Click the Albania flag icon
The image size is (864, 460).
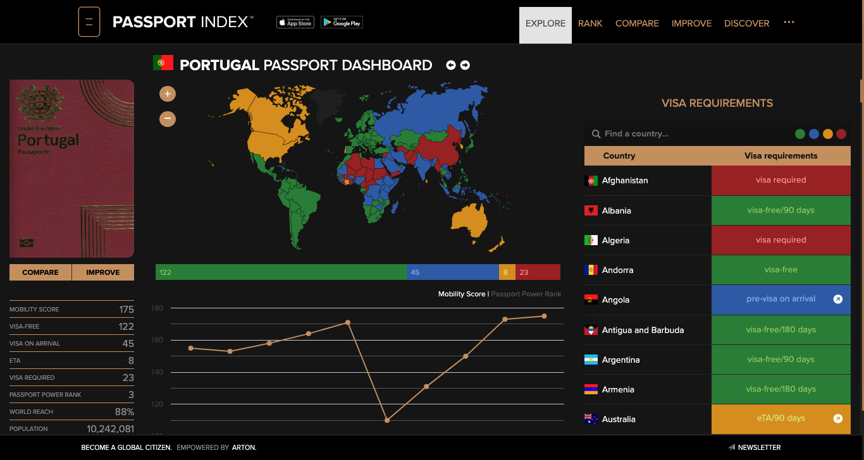click(x=591, y=210)
